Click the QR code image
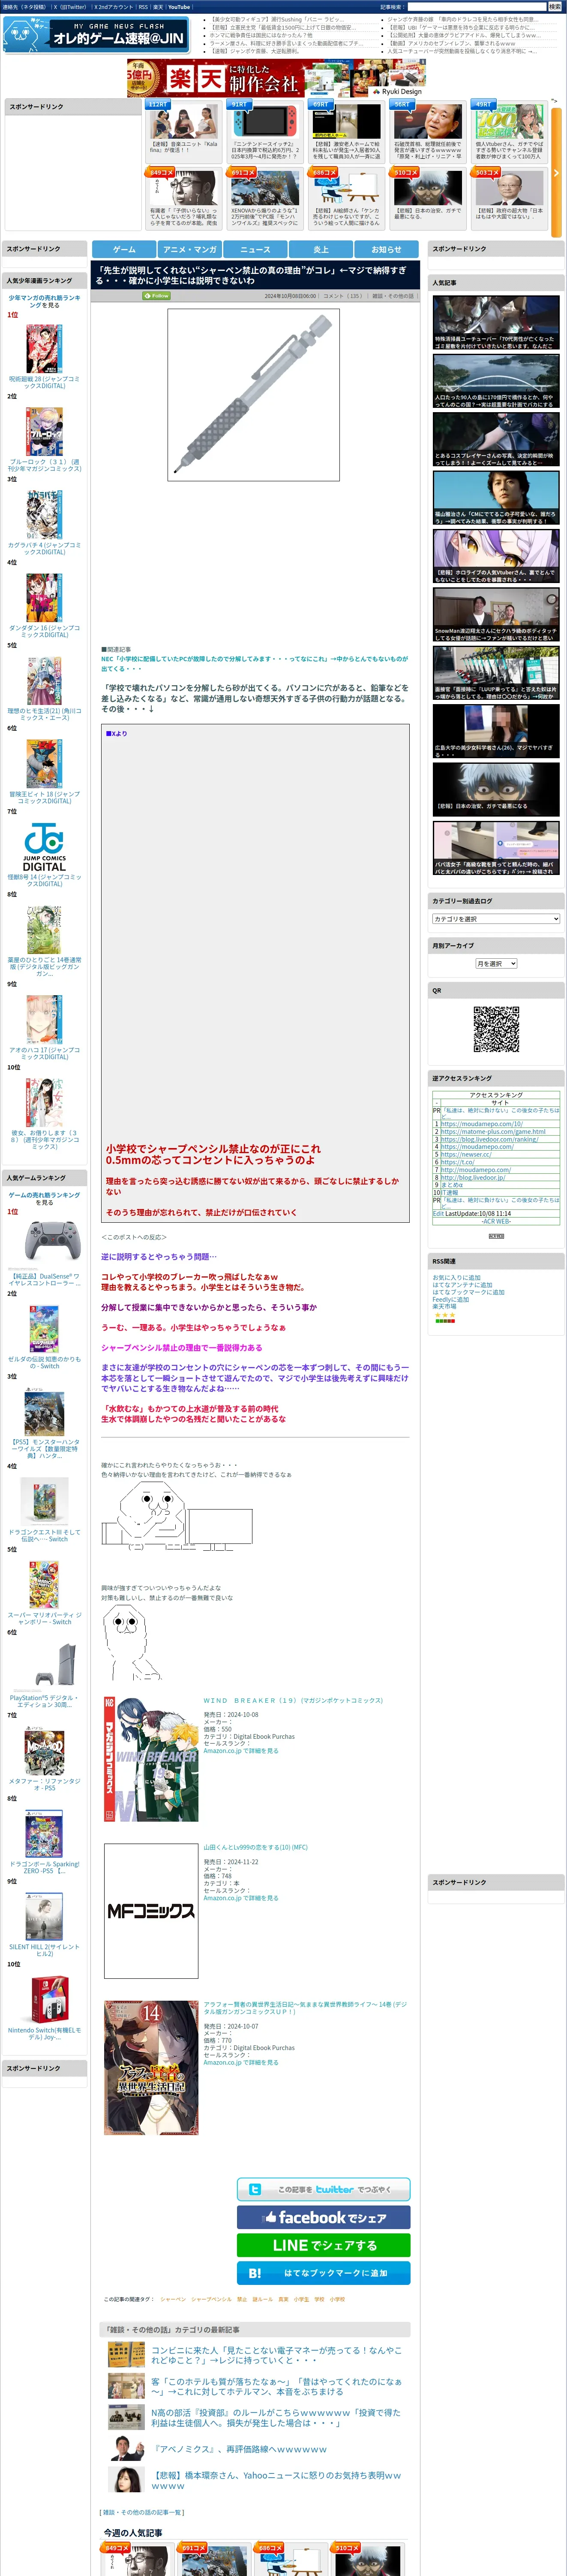The height and width of the screenshot is (2576, 567). 496,1029
